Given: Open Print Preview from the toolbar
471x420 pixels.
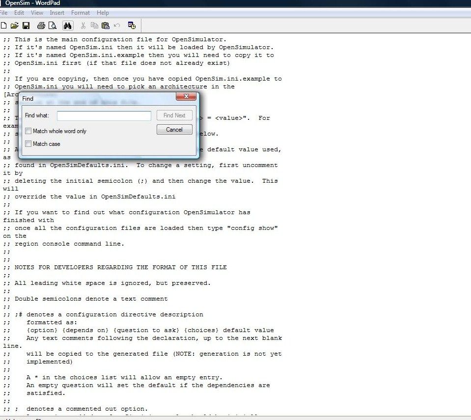Looking at the screenshot, I should (52, 26).
